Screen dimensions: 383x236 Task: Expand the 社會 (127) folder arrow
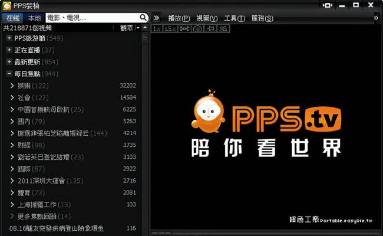click(12, 97)
